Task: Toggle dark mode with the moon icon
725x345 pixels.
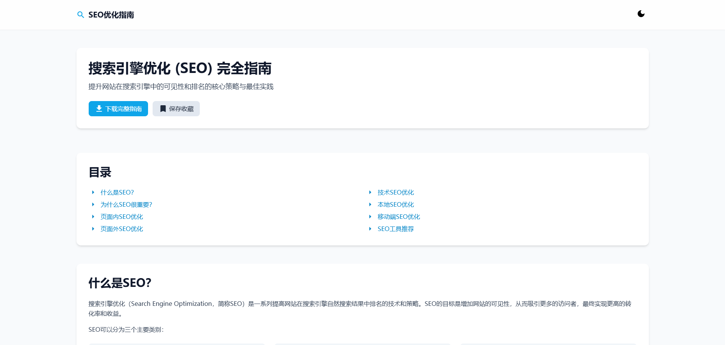Action: coord(641,14)
